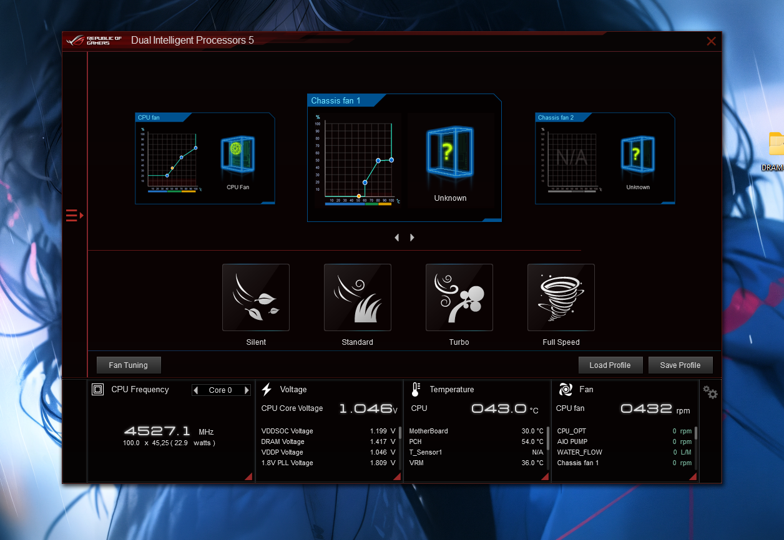Select the Silent fan mode icon
This screenshot has height=540, width=784.
256,297
